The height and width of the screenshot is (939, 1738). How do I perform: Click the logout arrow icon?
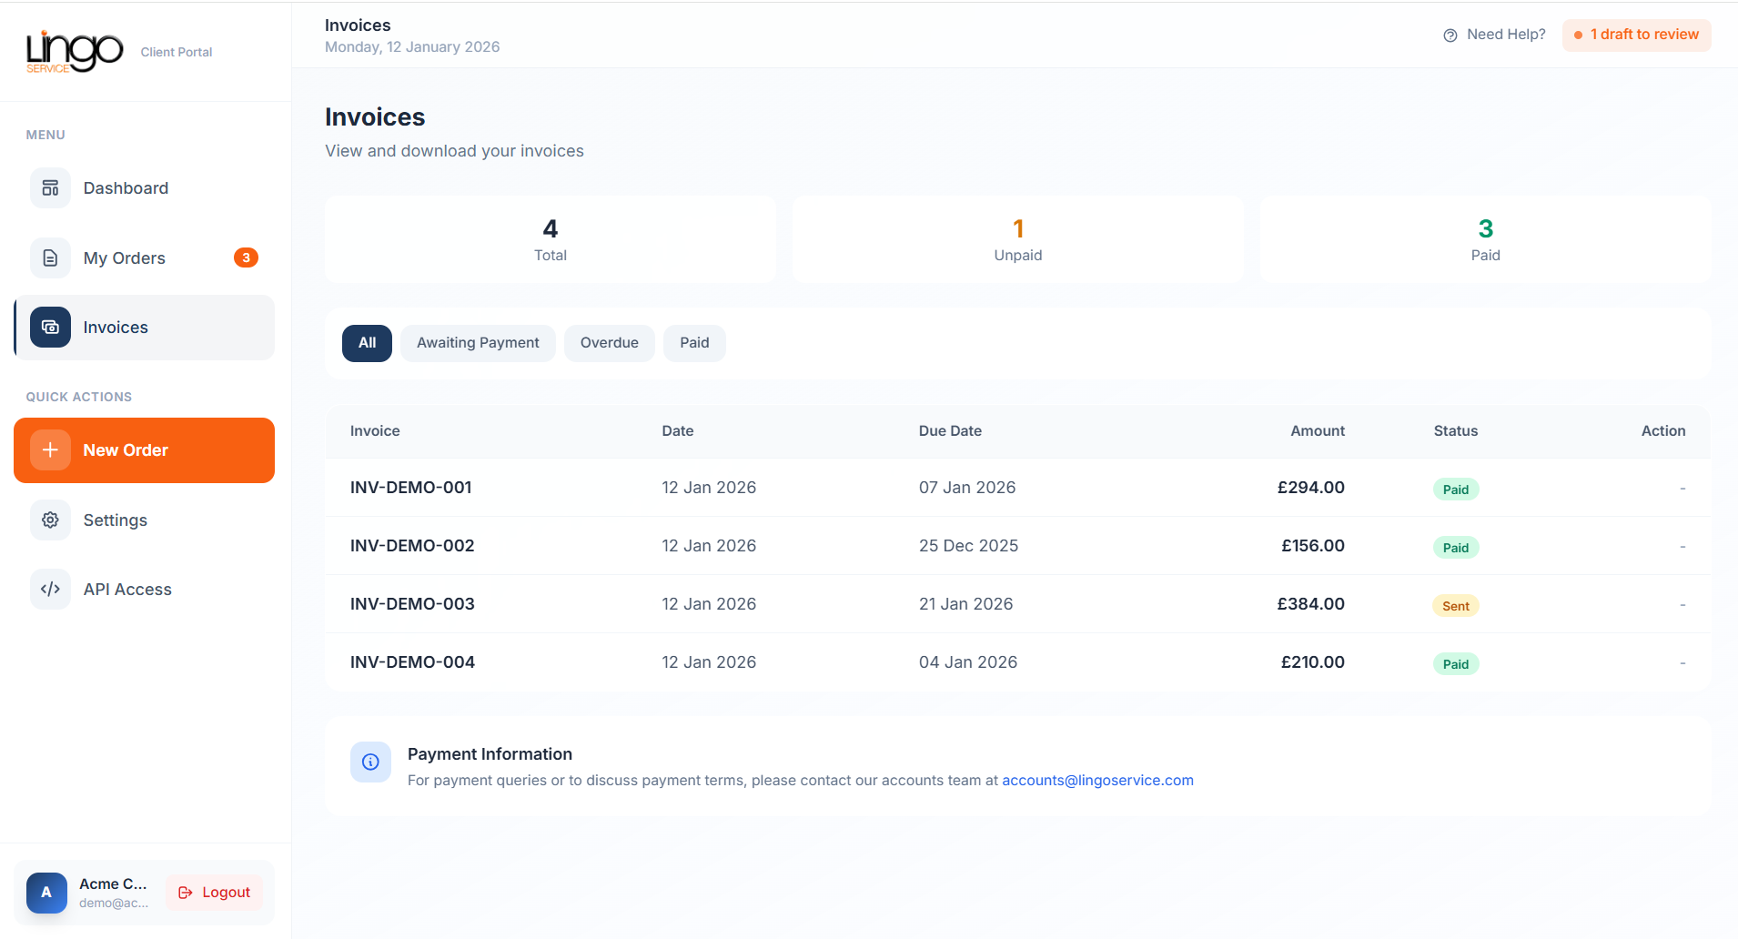[x=187, y=892]
